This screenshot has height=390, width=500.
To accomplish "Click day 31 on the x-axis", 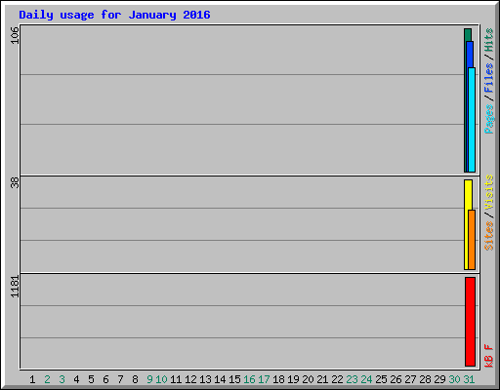I will point(469,379).
